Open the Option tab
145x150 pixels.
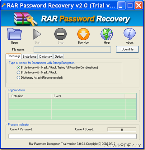coord(59,57)
